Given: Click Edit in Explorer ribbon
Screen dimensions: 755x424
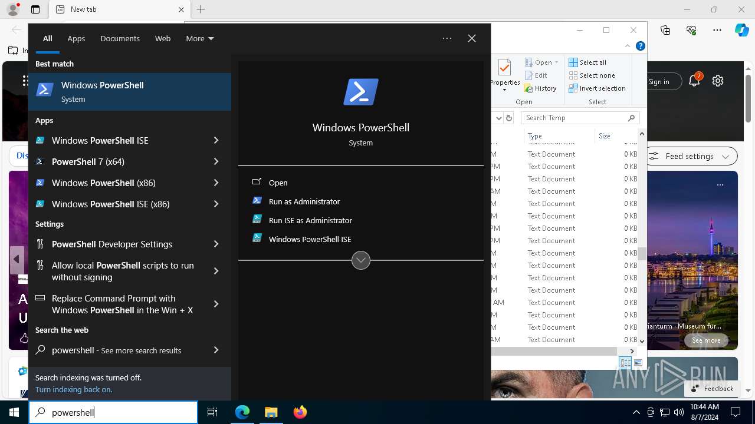Looking at the screenshot, I should [x=536, y=75].
